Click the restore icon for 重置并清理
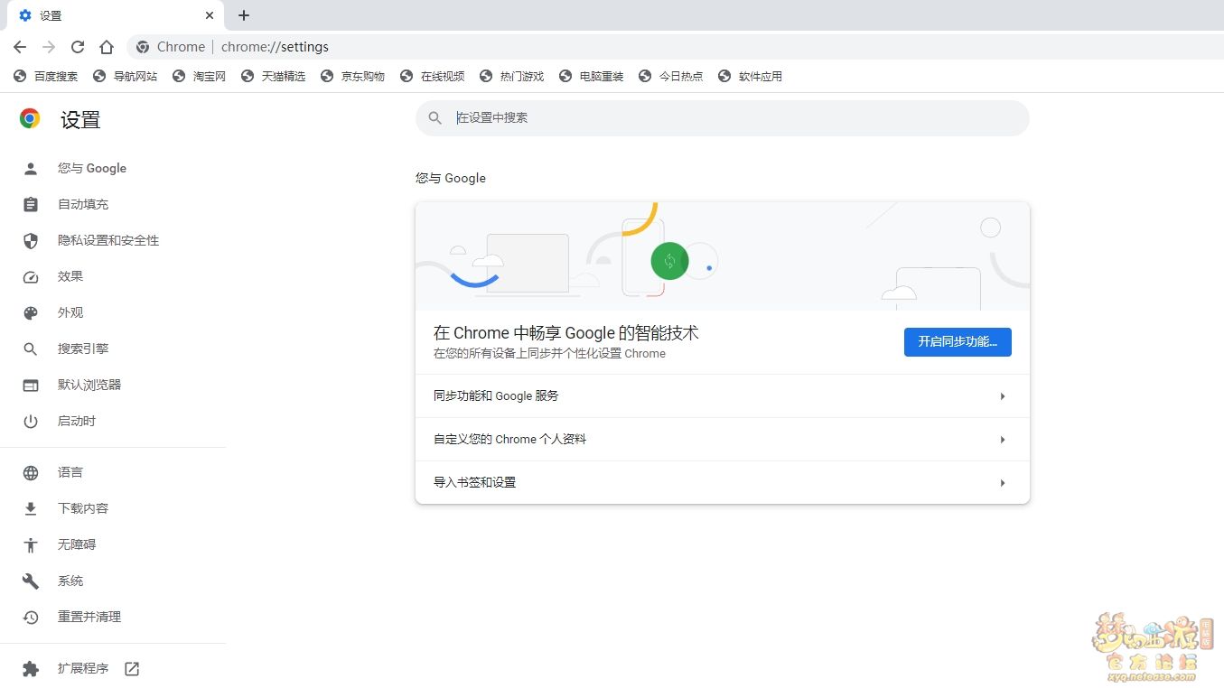1224x688 pixels. pyautogui.click(x=31, y=617)
